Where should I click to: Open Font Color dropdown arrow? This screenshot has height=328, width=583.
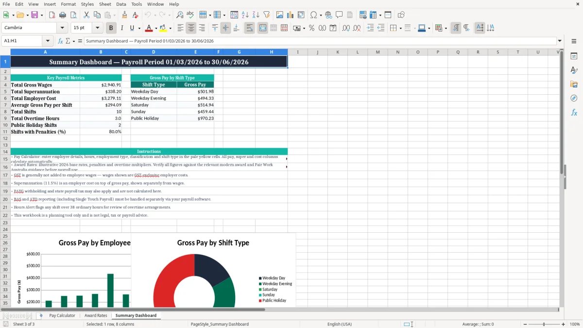pos(156,28)
